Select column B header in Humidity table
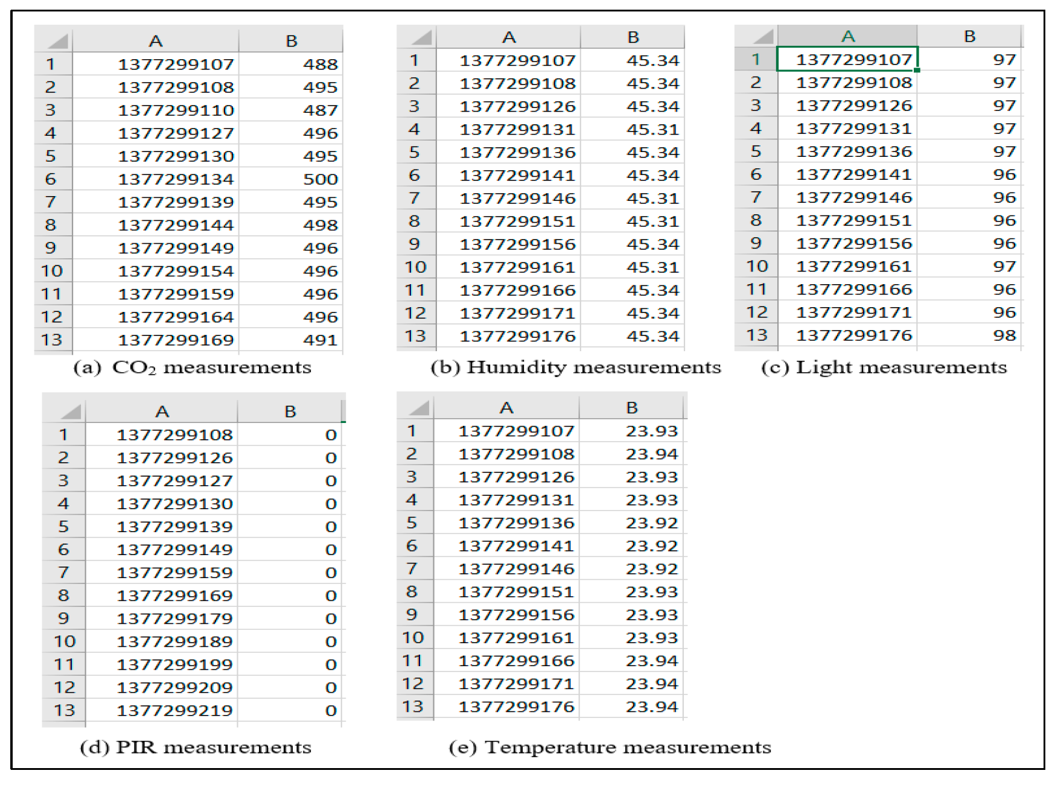The image size is (1055, 788). 633,37
